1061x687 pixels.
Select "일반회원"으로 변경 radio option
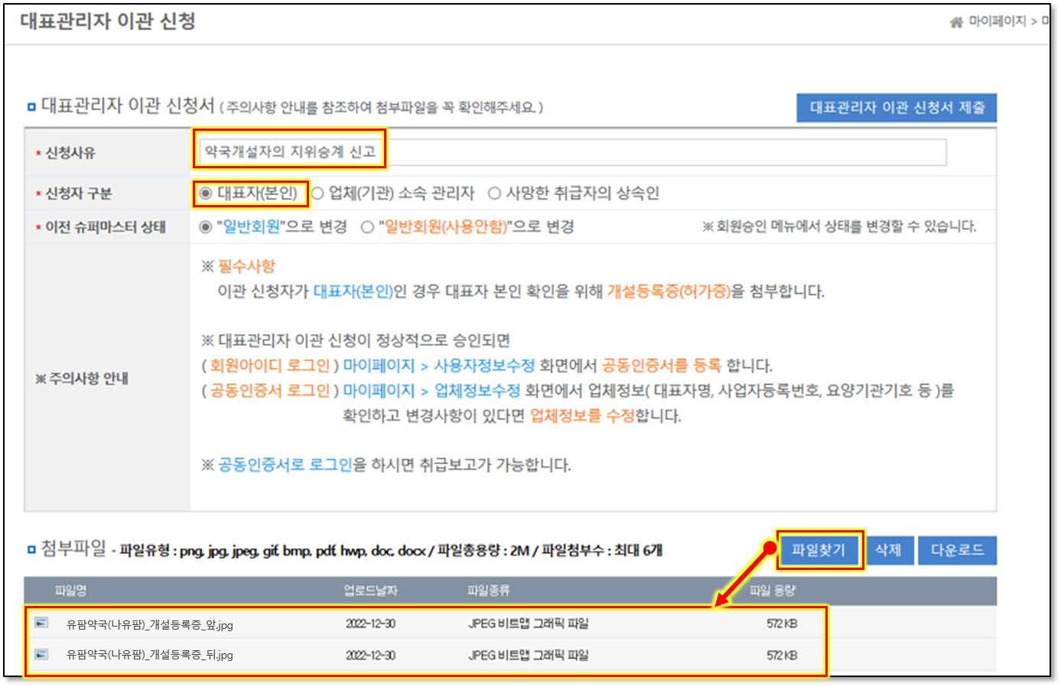point(205,227)
